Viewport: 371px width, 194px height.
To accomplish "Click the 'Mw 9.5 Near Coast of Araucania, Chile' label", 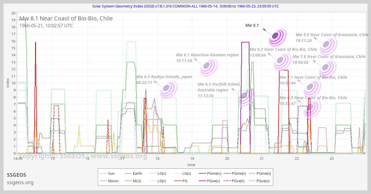I will click(x=332, y=35).
